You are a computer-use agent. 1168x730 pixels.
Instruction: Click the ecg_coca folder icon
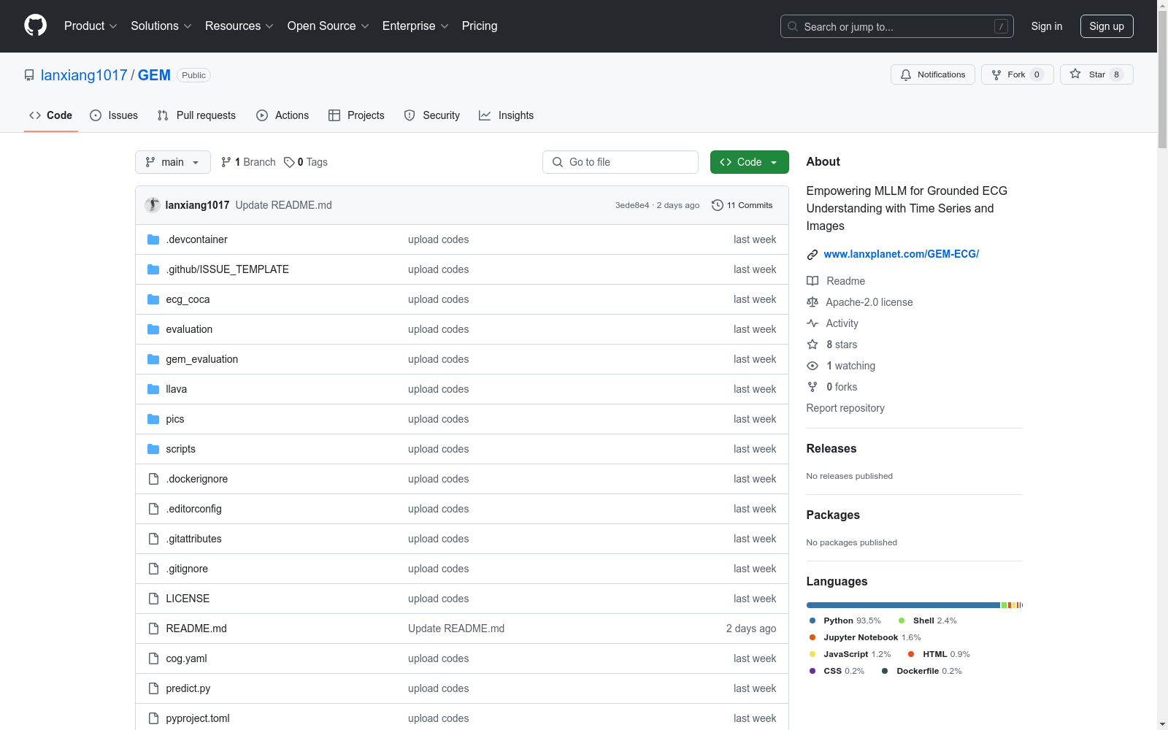pyautogui.click(x=153, y=299)
